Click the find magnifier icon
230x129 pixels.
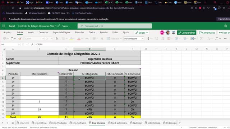pyautogui.click(x=217, y=39)
